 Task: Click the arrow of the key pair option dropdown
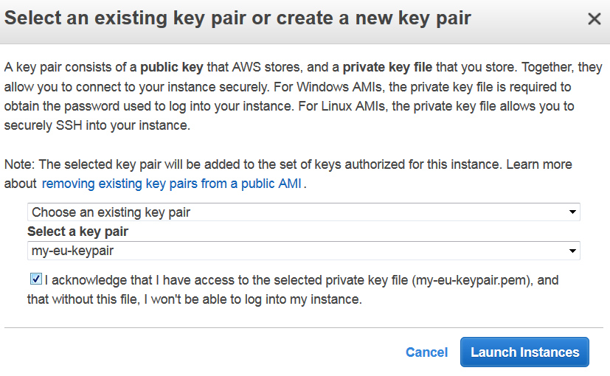(572, 212)
